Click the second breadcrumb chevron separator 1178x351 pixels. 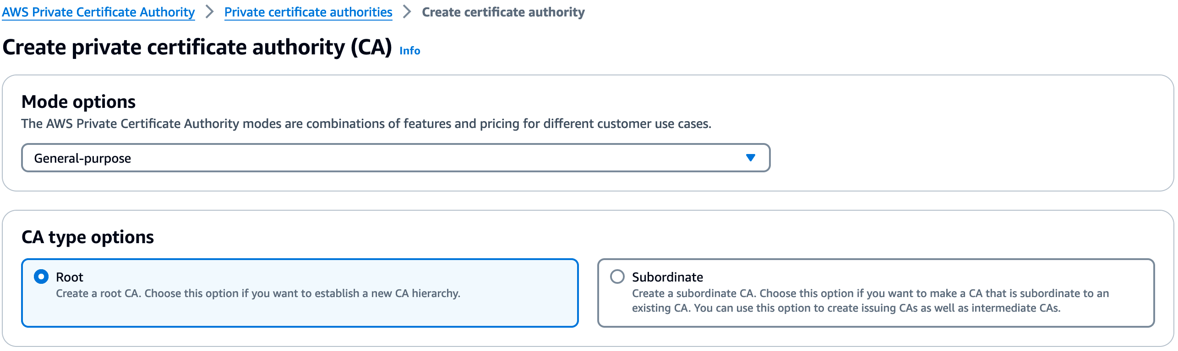click(407, 12)
